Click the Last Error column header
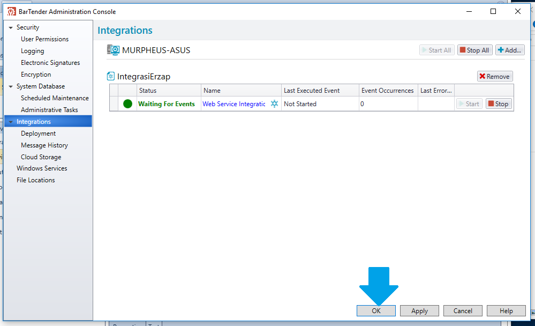Viewport: 535px width, 326px height. [436, 91]
